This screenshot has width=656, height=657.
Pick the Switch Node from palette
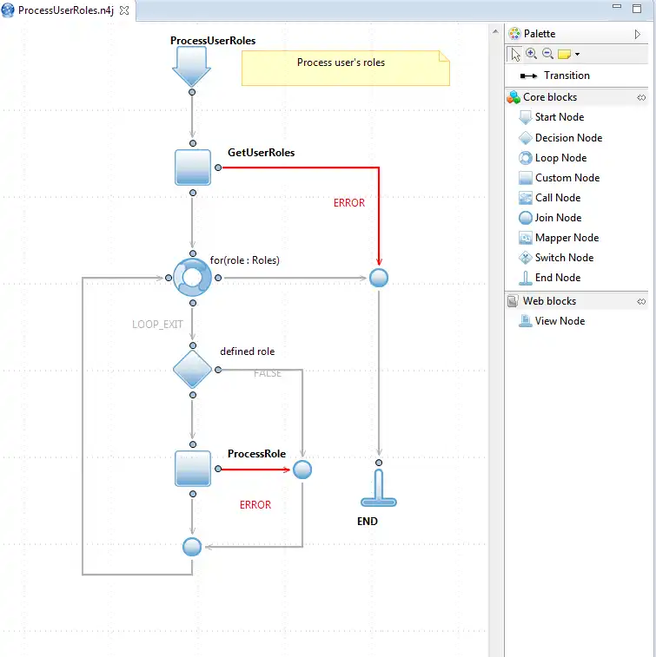[556, 258]
